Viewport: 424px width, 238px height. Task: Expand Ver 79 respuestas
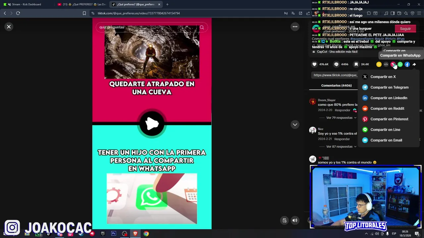pyautogui.click(x=341, y=118)
